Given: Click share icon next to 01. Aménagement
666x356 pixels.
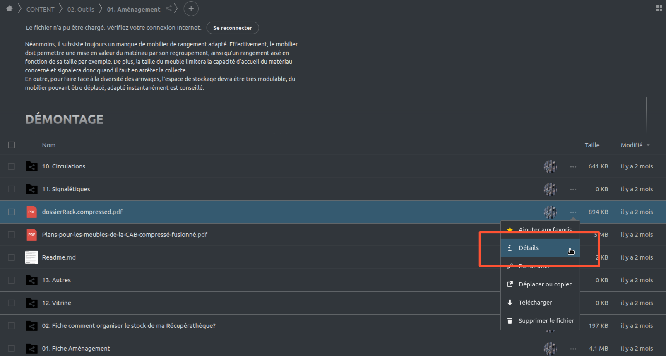Looking at the screenshot, I should [x=168, y=9].
